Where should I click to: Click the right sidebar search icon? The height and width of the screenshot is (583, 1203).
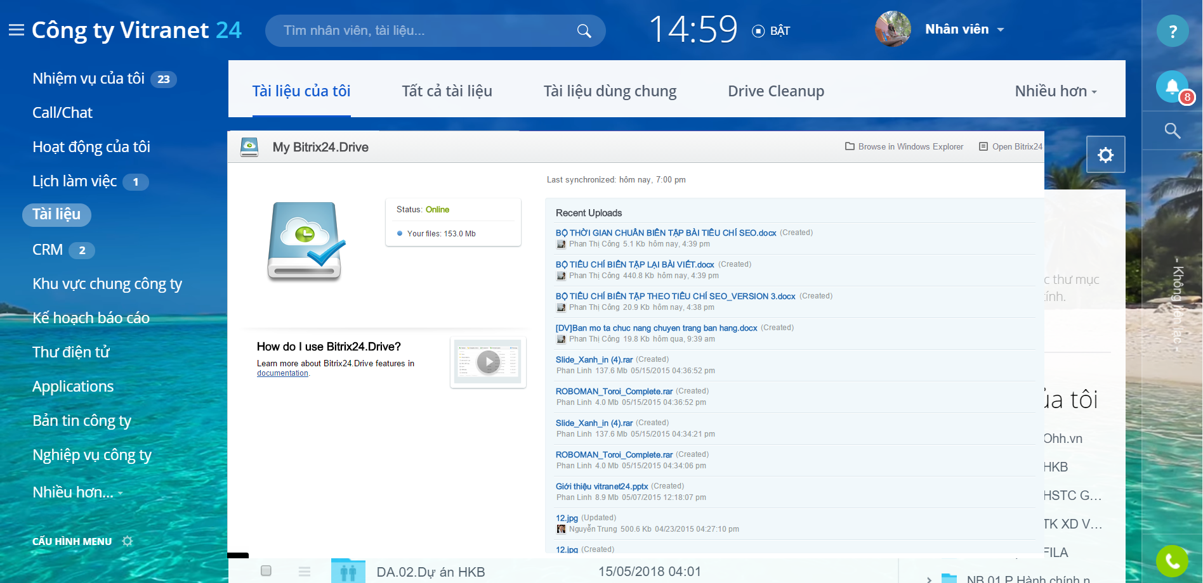[1173, 131]
